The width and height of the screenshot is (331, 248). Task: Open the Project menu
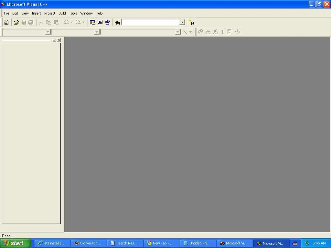[50, 13]
